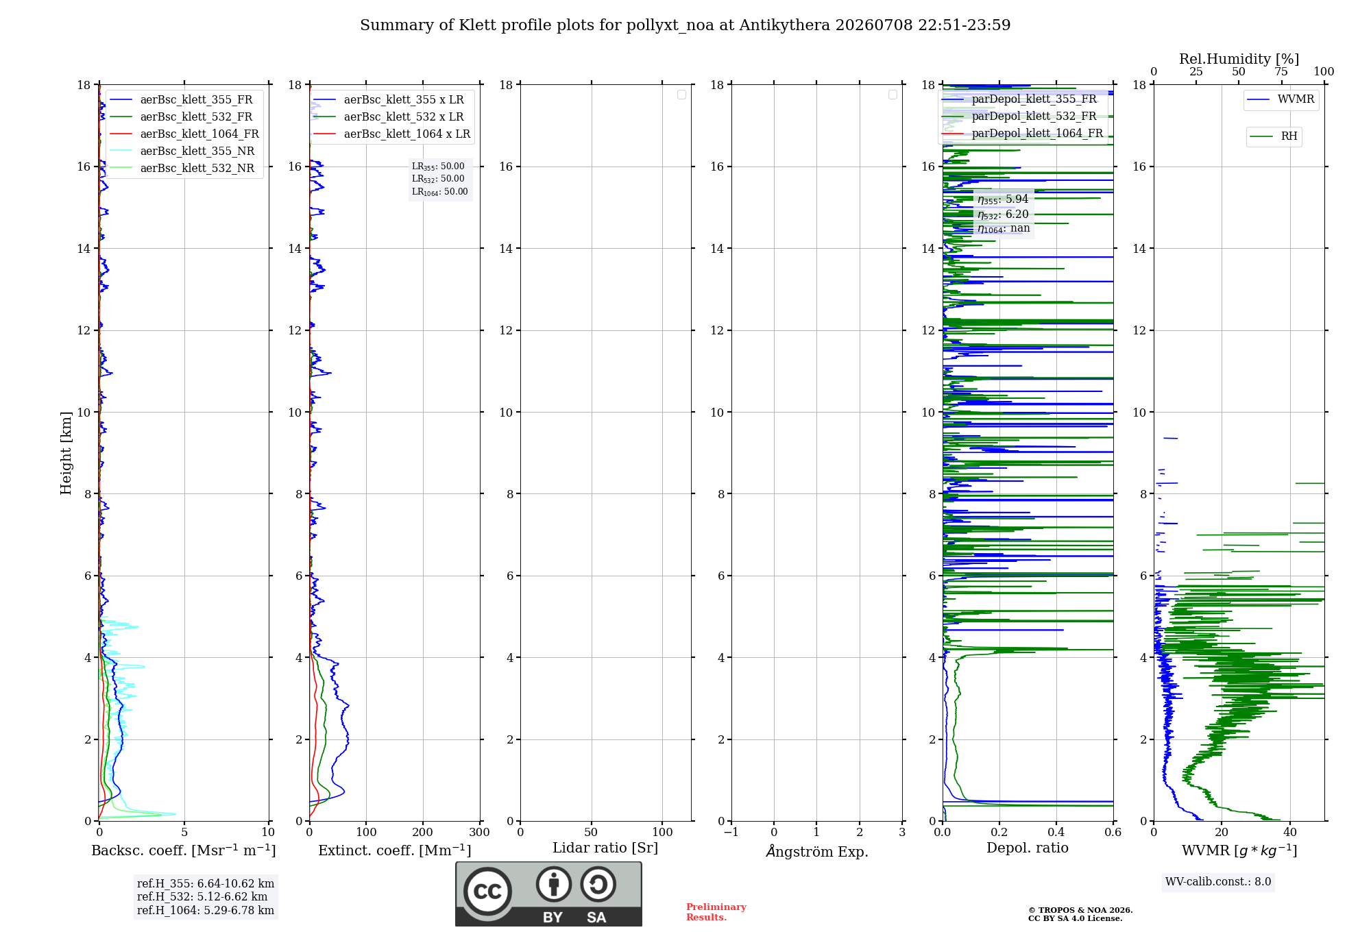This screenshot has height=932, width=1371.
Task: Select the aerBsc_klett_532_NR legend entry
Action: click(x=182, y=169)
